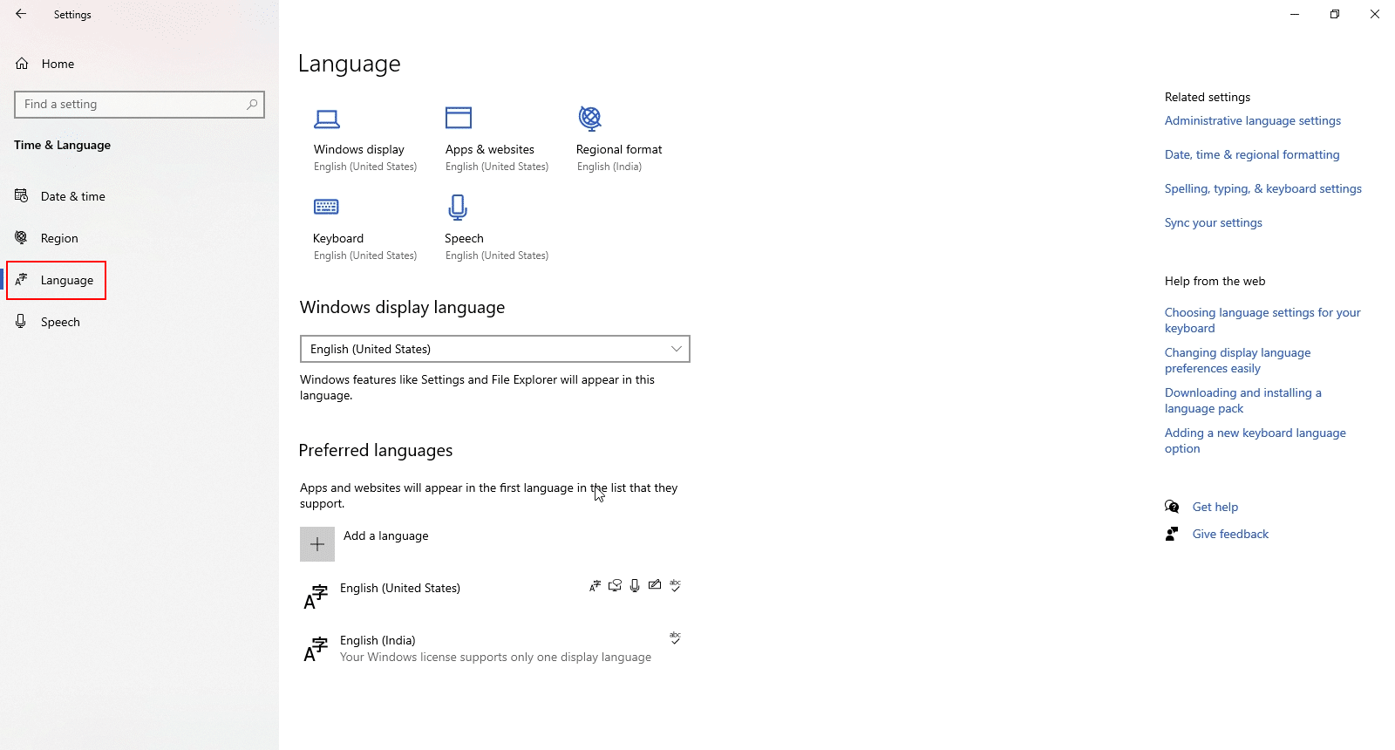Click the plus icon to add language

317,544
